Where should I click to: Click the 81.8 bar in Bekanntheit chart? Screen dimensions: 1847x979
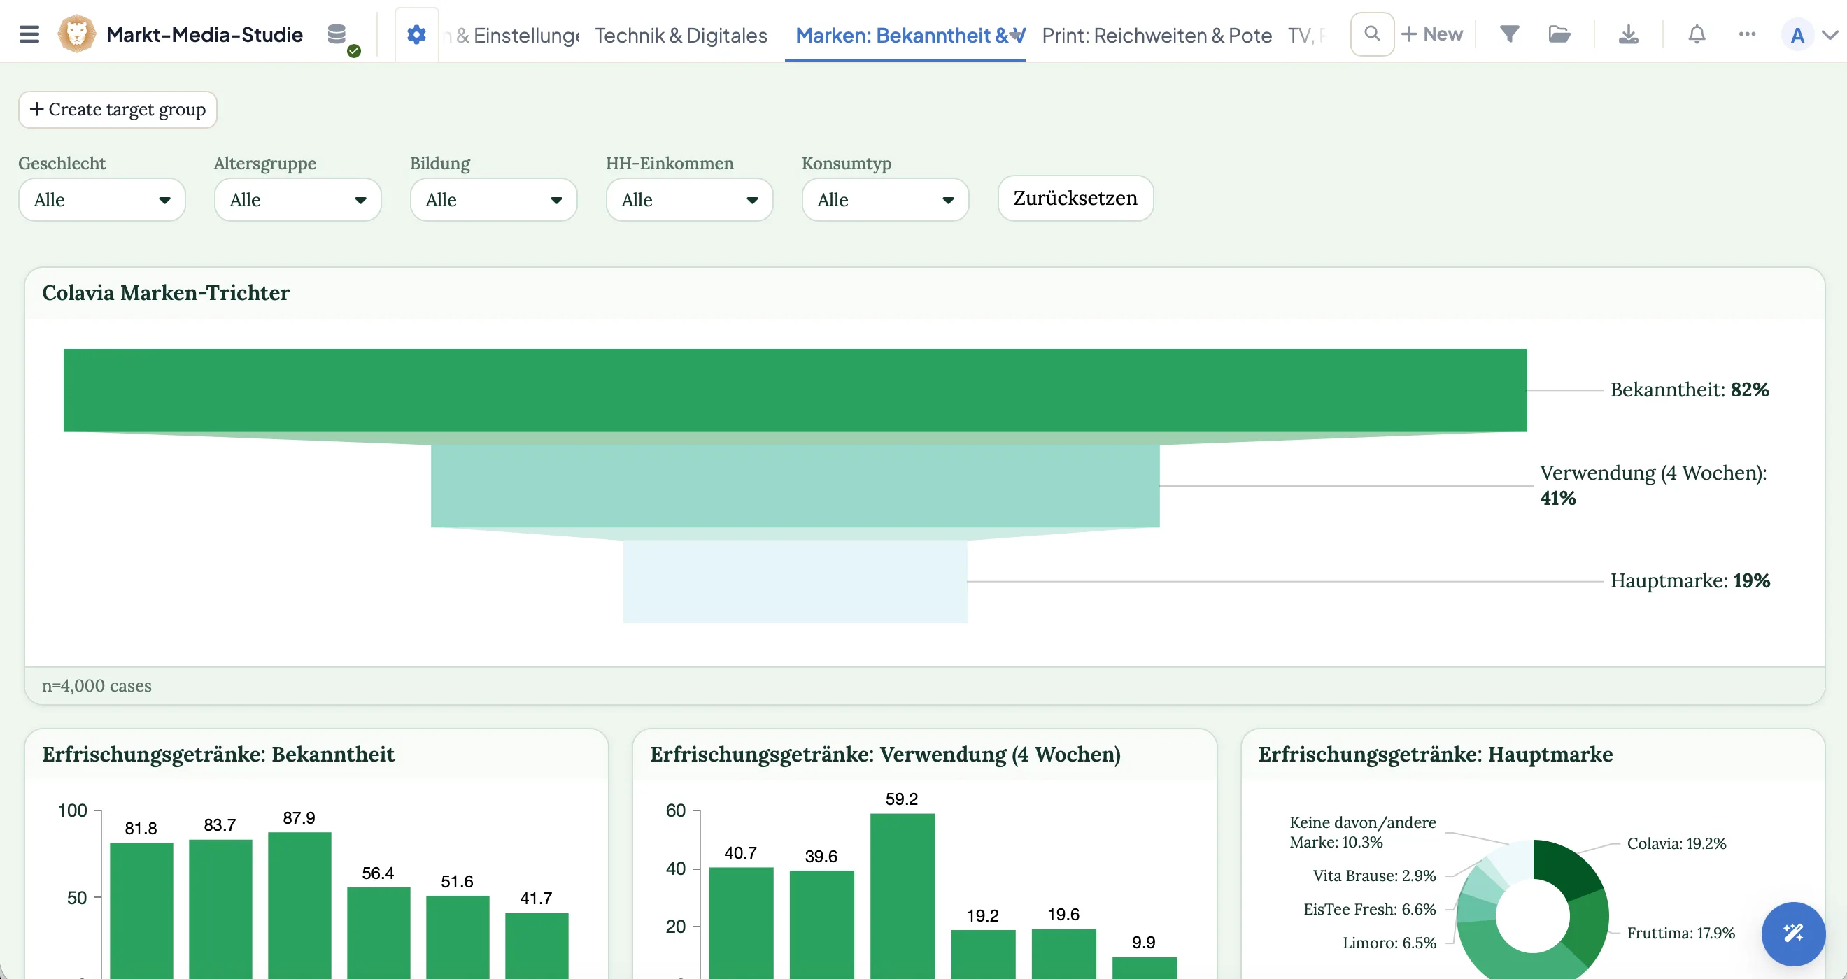click(x=141, y=910)
